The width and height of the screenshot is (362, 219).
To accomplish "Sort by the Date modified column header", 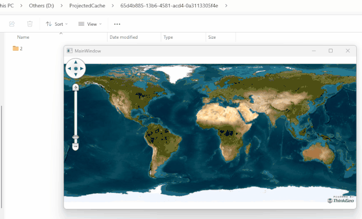I will click(124, 37).
